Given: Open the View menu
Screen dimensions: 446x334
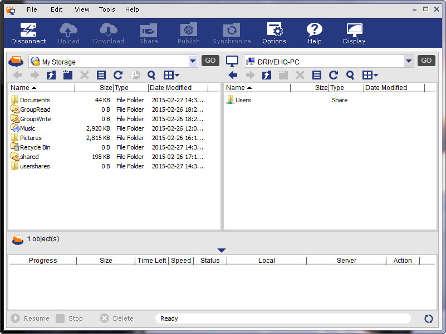Looking at the screenshot, I should click(82, 9).
